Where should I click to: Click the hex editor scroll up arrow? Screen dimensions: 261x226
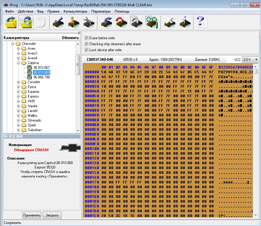[256, 66]
